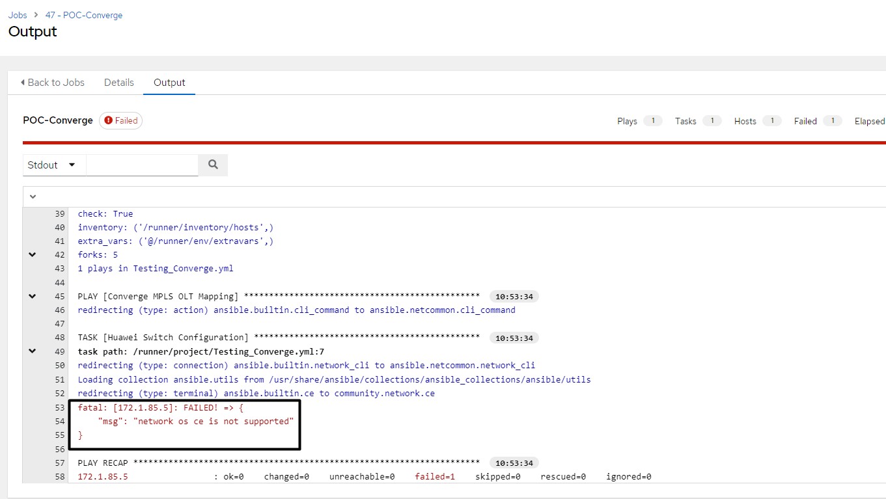The height and width of the screenshot is (499, 886).
Task: Click the 172.1.85.5 host in the recap line
Action: [103, 477]
